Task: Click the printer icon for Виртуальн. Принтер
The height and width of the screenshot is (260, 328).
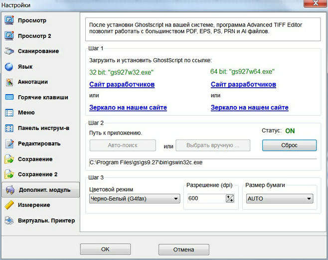Action: point(9,221)
